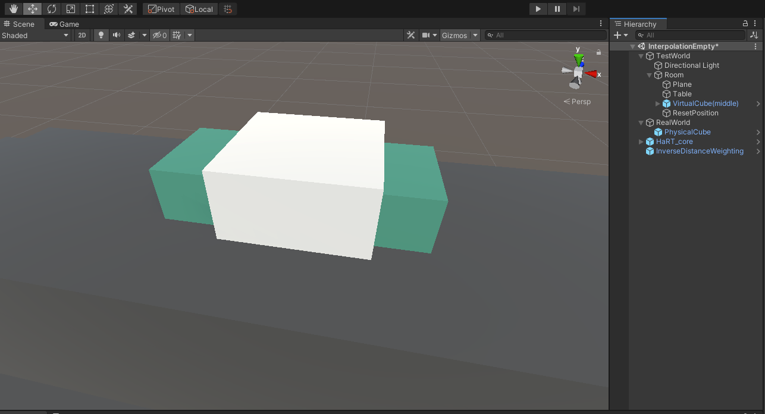Image resolution: width=765 pixels, height=414 pixels.
Task: Open the Gizmos dropdown arrow
Action: point(475,35)
